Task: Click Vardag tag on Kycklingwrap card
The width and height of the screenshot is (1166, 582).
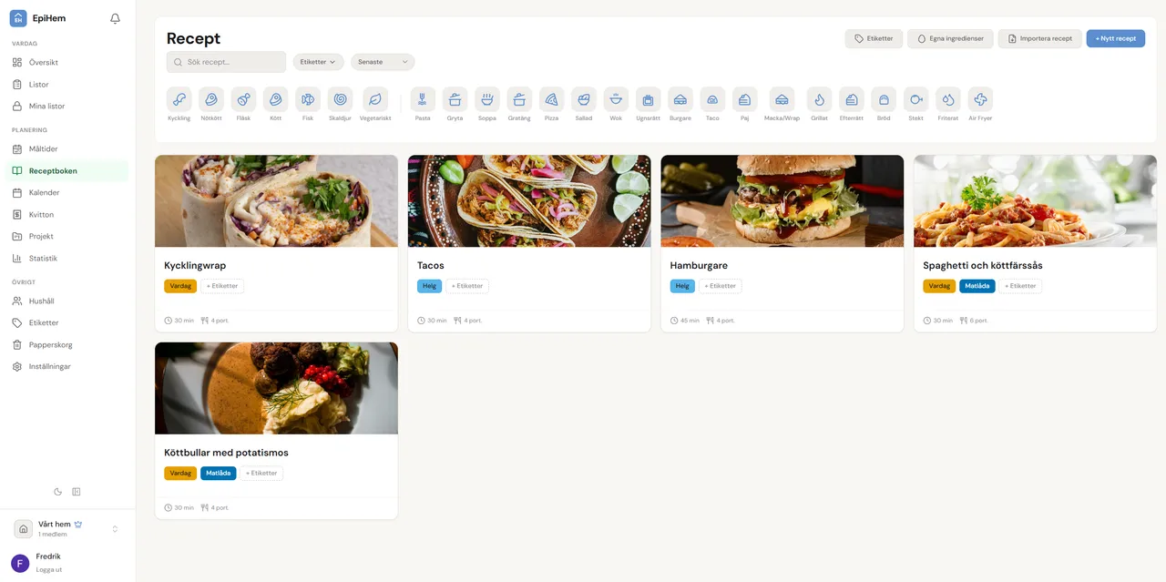Action: point(180,286)
